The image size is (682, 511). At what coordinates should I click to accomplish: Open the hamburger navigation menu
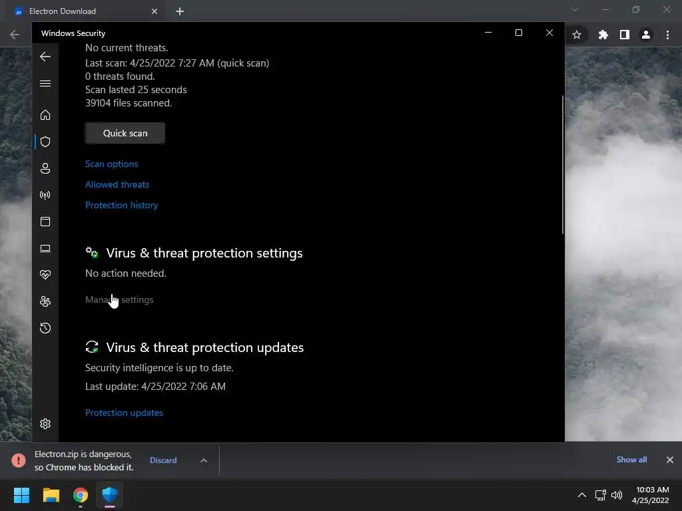[x=45, y=83]
